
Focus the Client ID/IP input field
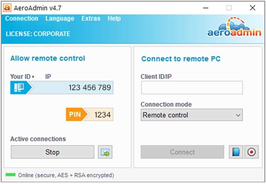click(x=192, y=88)
